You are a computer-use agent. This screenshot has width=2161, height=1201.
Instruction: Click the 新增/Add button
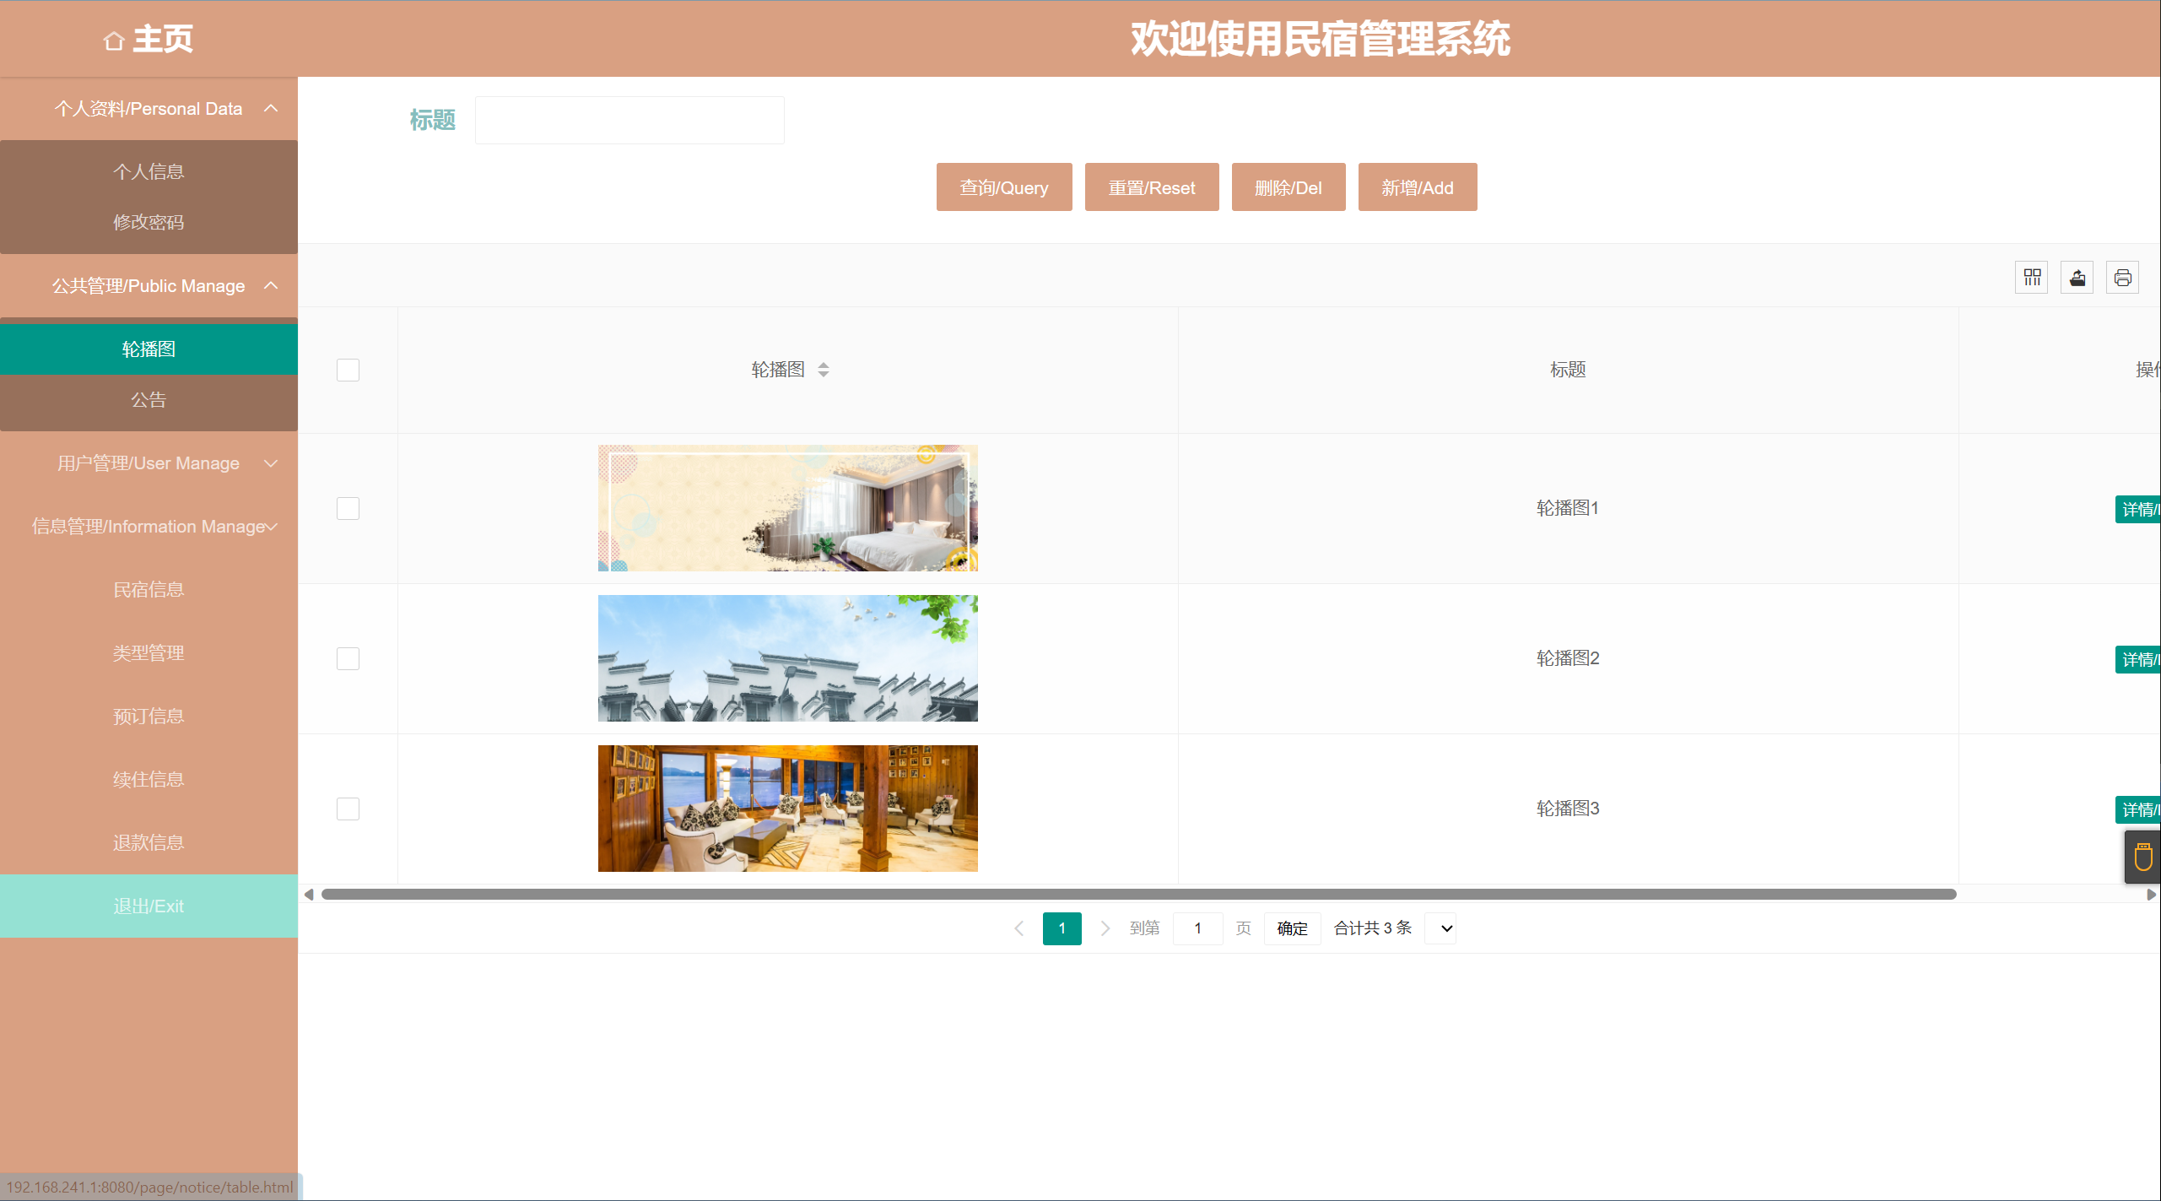click(x=1417, y=187)
